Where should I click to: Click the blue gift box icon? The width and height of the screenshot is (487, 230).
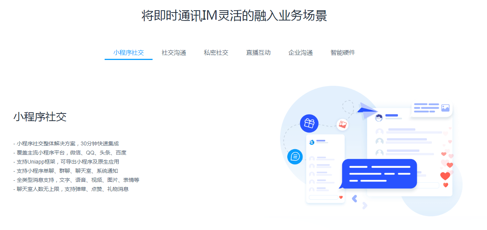[x=309, y=123]
